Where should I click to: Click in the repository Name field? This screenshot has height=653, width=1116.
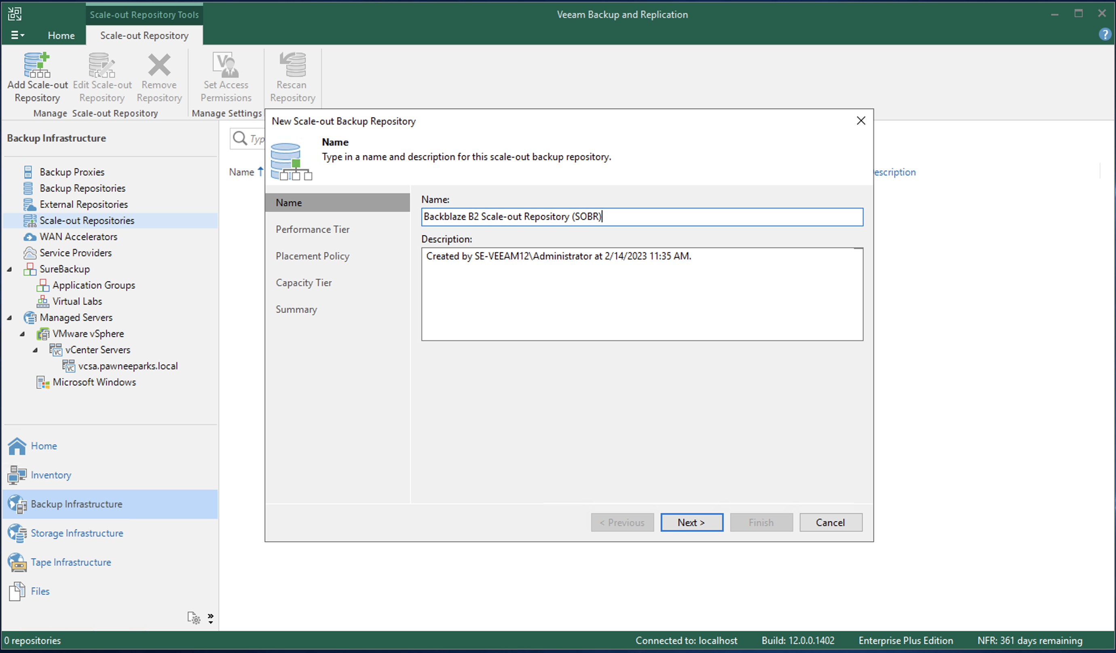642,217
